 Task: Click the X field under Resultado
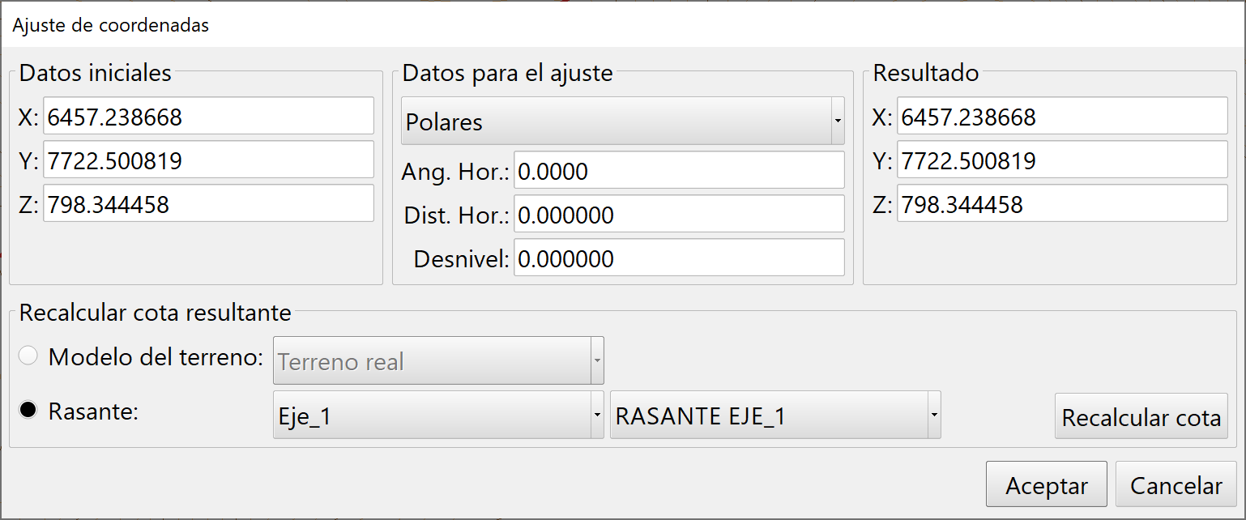(x=1061, y=117)
